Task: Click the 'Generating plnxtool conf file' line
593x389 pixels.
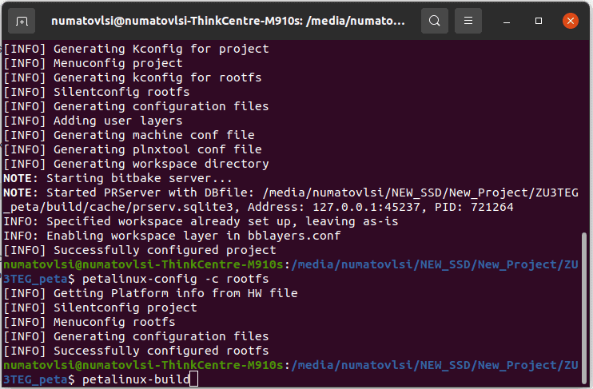Action: pyautogui.click(x=132, y=149)
